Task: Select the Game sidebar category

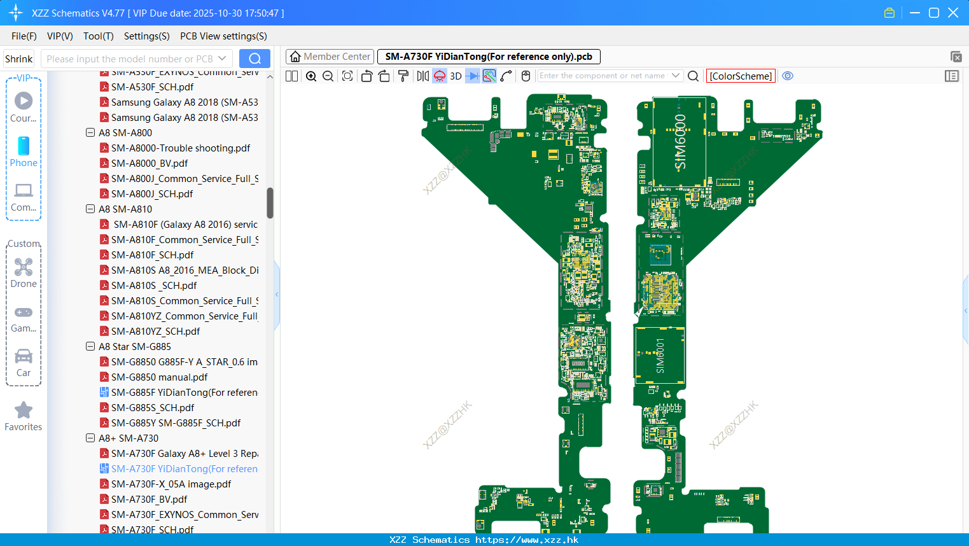Action: pos(24,318)
